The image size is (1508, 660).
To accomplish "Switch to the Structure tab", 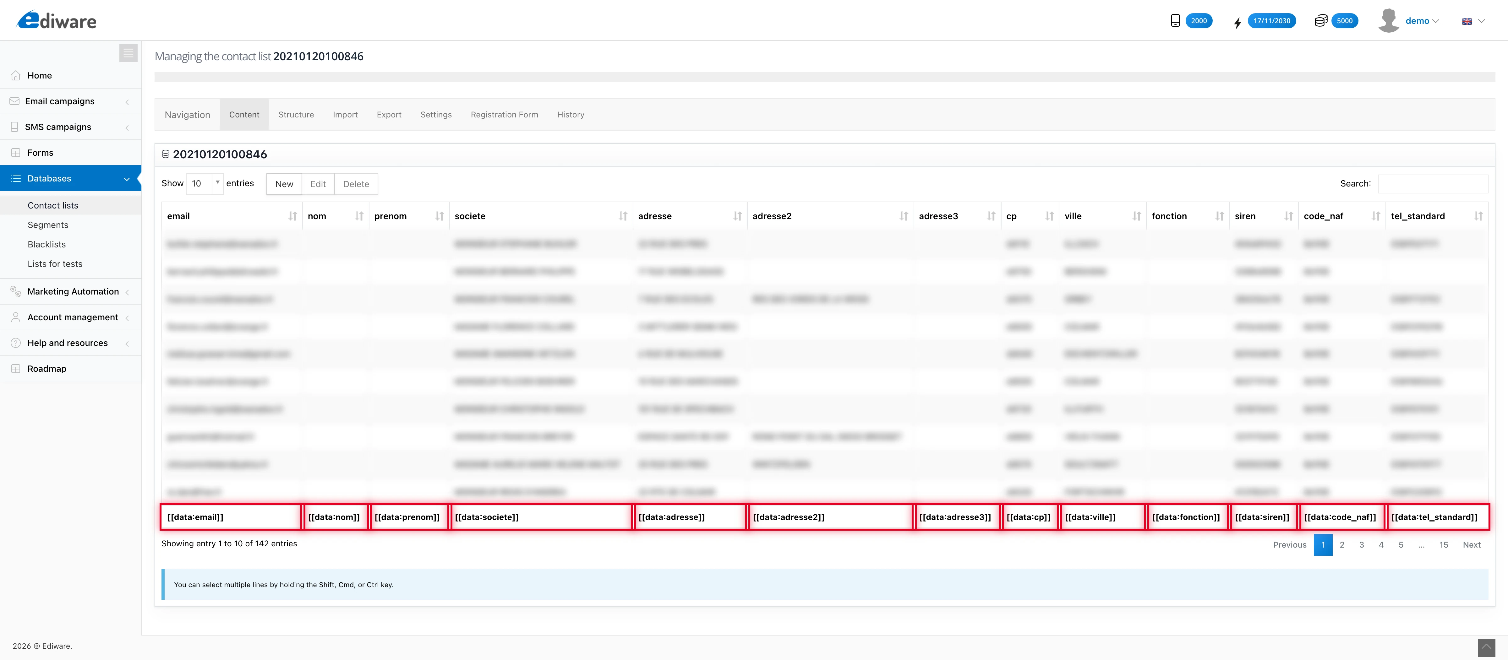I will coord(296,114).
